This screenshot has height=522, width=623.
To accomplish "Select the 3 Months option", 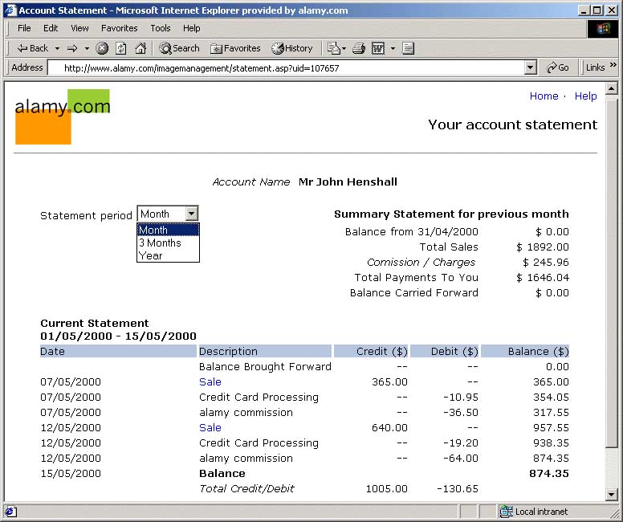I will coord(160,243).
